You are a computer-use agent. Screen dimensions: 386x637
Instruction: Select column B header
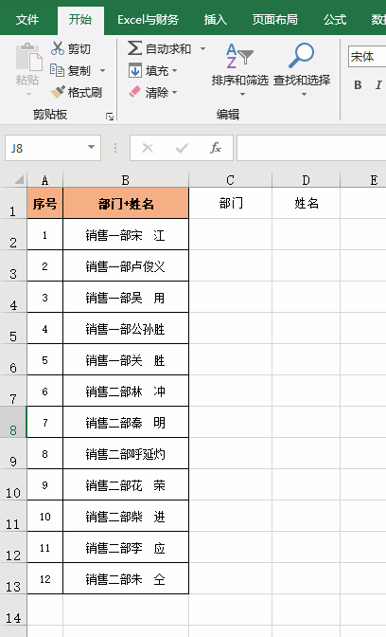tap(126, 179)
